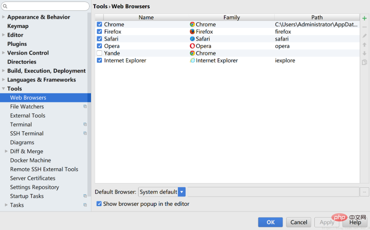Uncheck the Safari browser checkbox
This screenshot has width=370, height=230.
point(99,38)
